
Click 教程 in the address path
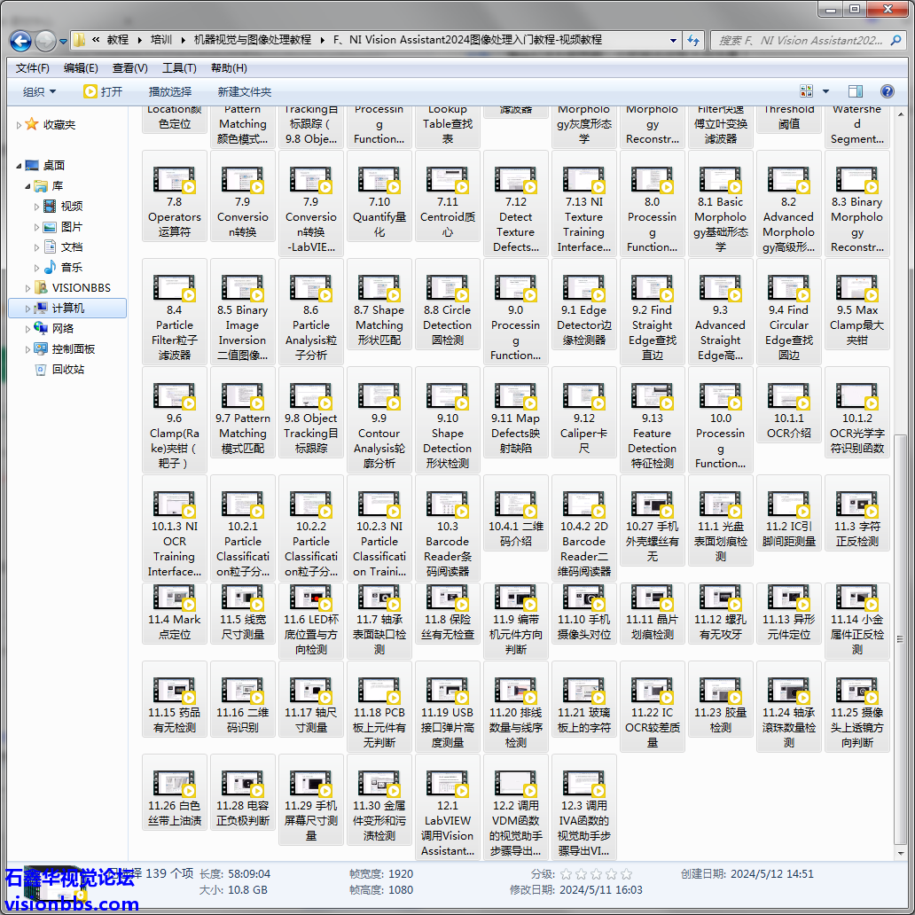[x=117, y=40]
